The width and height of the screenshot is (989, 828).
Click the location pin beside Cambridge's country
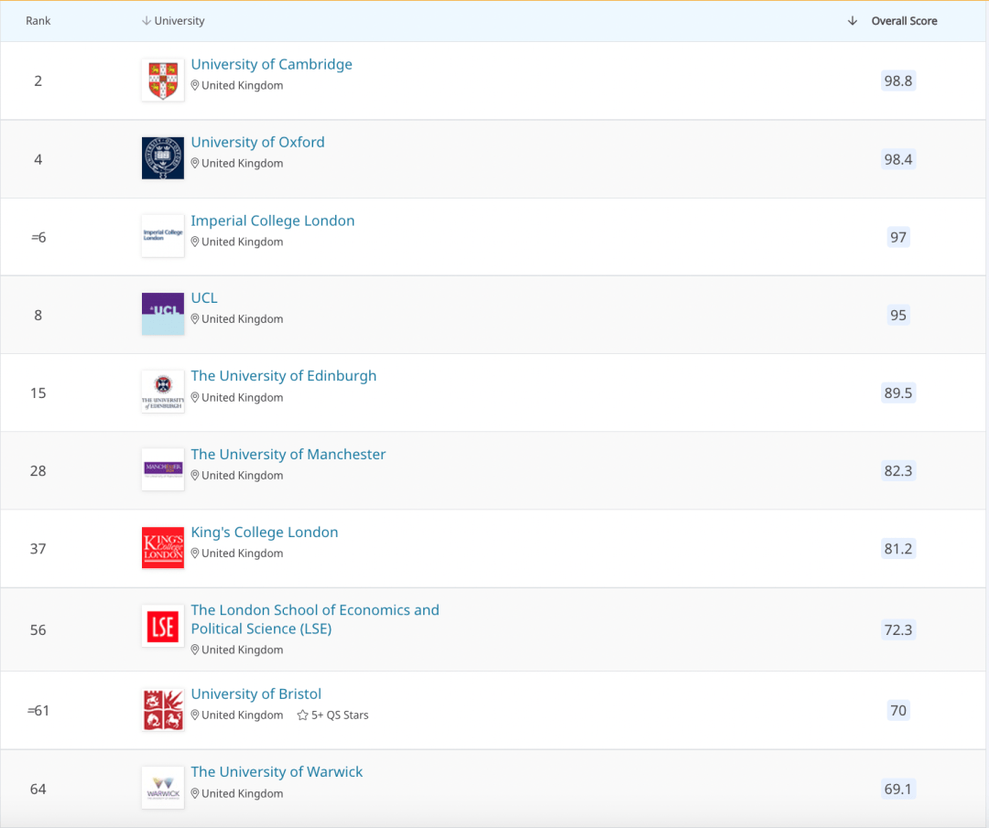195,86
